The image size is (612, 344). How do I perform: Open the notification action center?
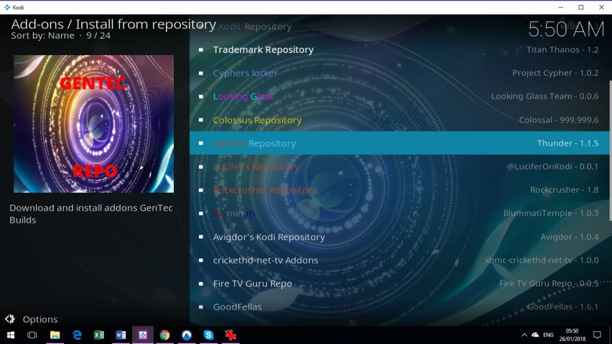(597, 335)
